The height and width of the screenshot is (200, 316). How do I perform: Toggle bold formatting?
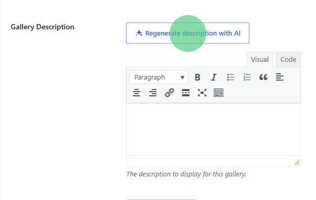pos(197,77)
